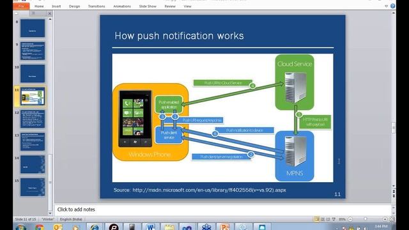Screen dimensions: 409x230
Task: Click the 'Winter' theme name in status bar
Action: 48,219
